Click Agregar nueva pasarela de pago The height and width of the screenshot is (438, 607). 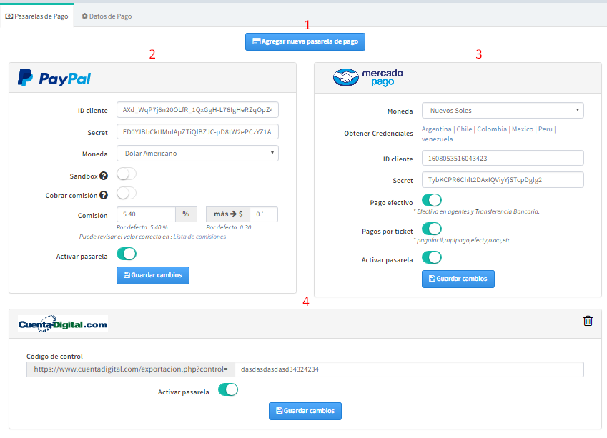click(305, 41)
